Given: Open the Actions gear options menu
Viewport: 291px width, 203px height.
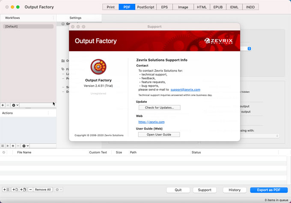Looking at the screenshot, I should tap(25, 146).
